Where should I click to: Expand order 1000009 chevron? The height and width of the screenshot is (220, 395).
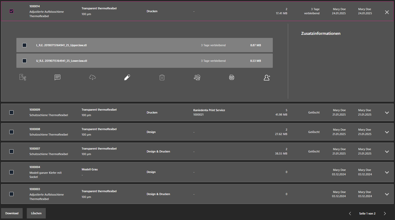(387, 113)
